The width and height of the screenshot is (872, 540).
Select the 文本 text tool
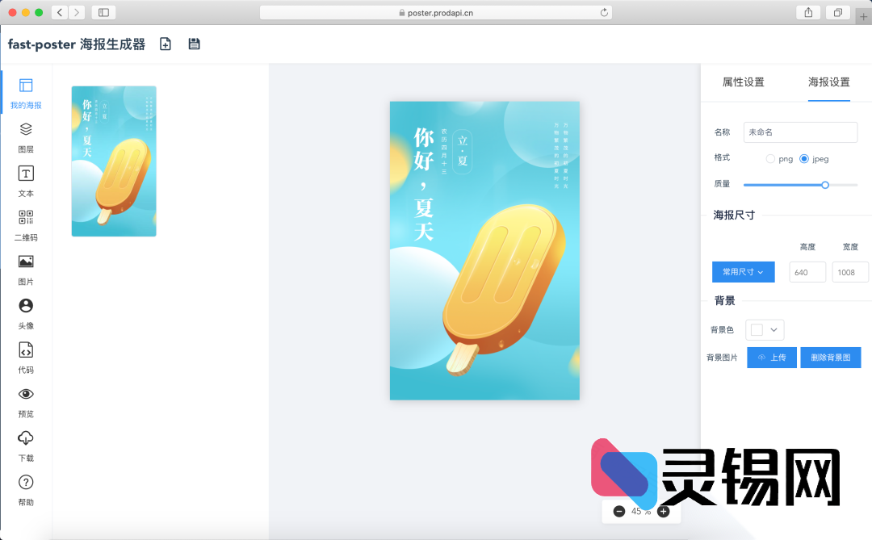(26, 174)
